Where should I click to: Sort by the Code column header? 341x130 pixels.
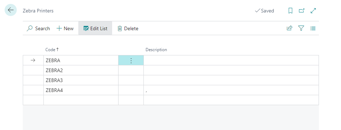(x=52, y=49)
